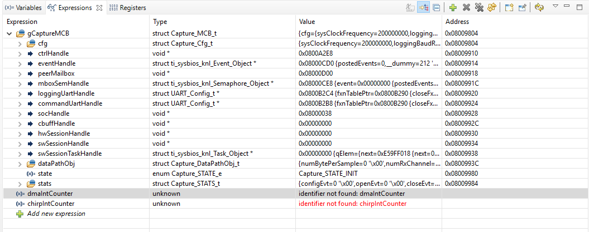The height and width of the screenshot is (232, 589).
Task: Click Collapse All icon in toolbar
Action: point(437,8)
